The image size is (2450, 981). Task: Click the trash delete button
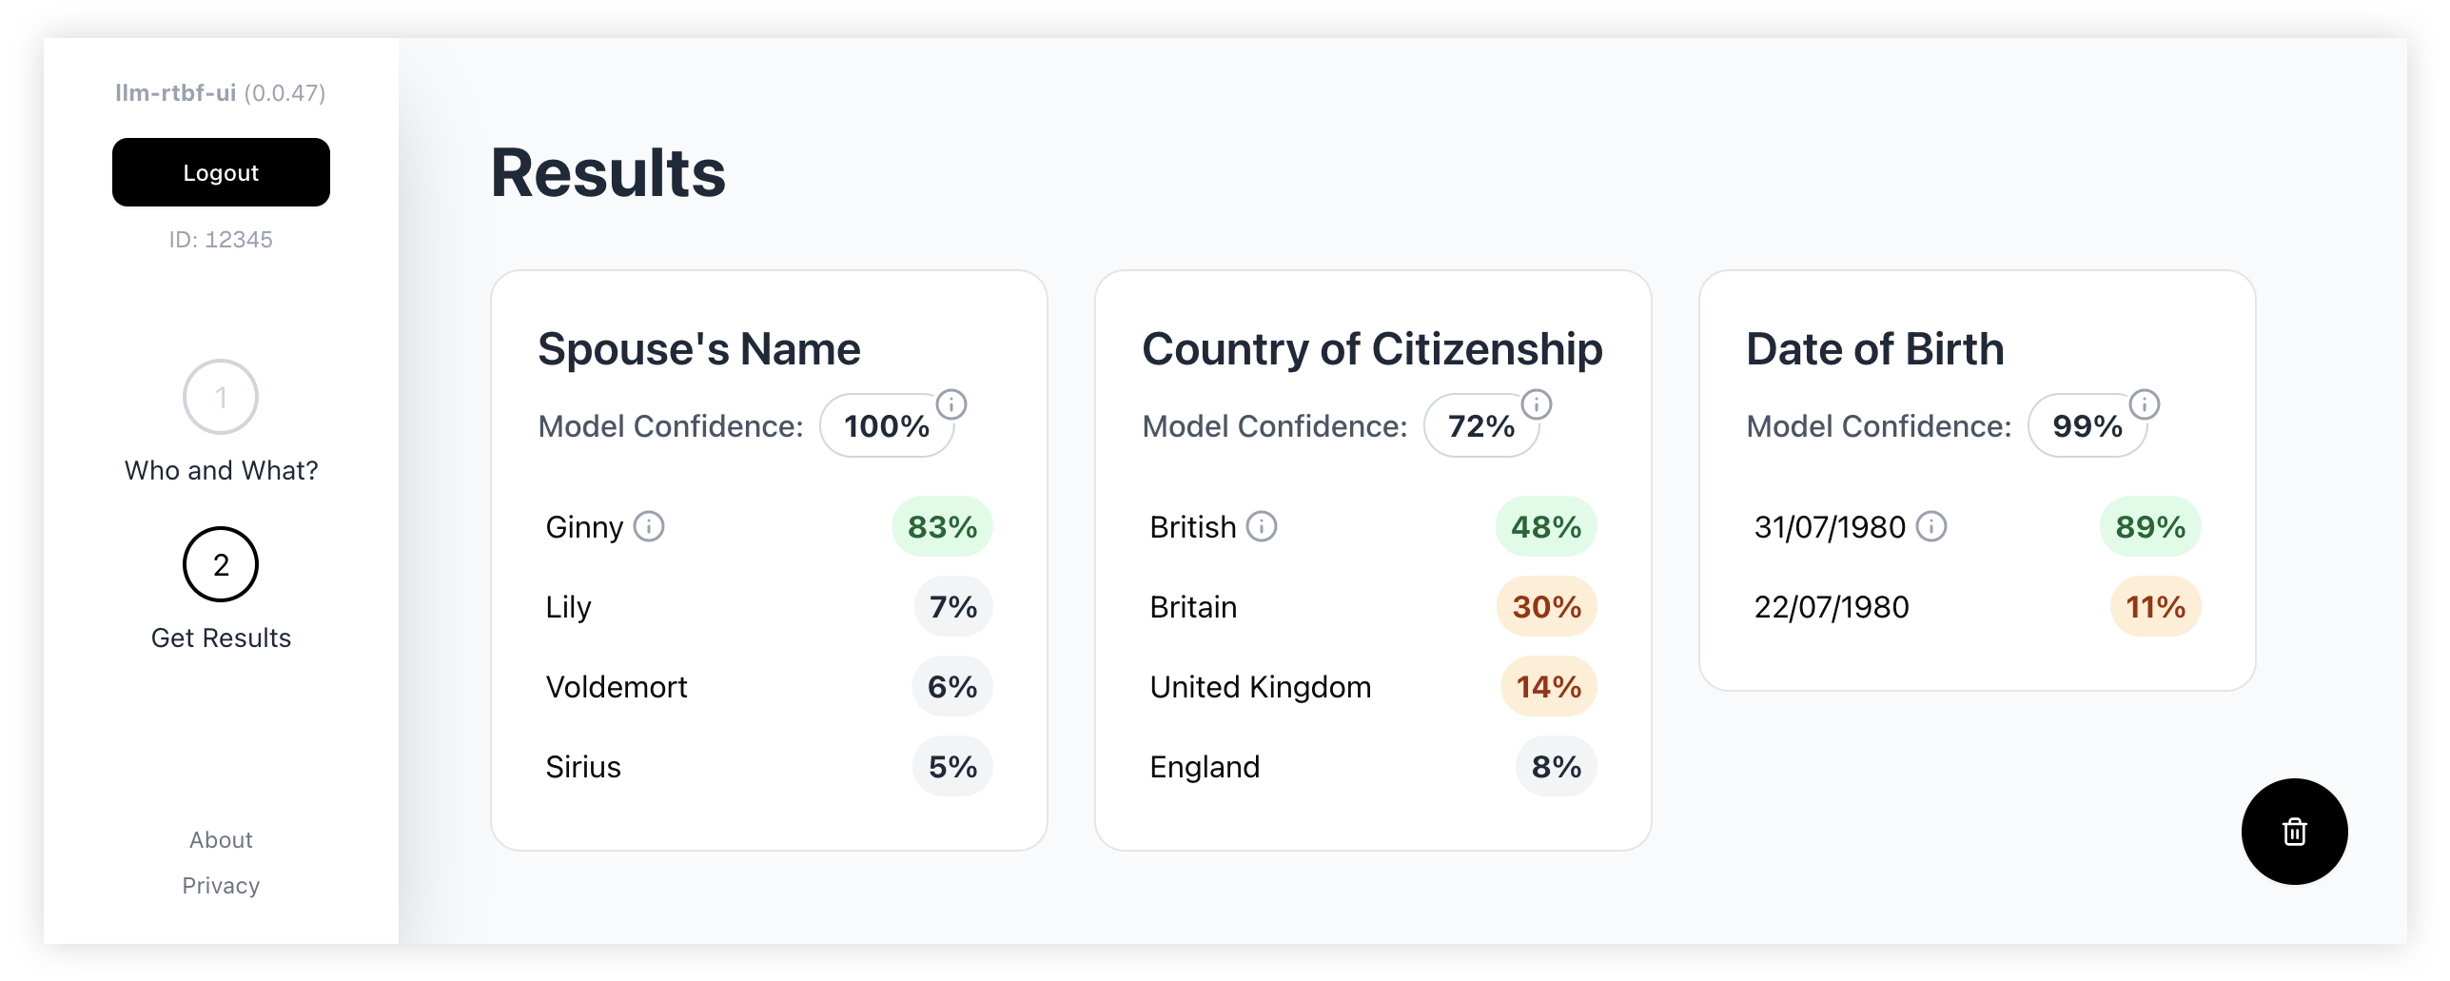click(x=2293, y=832)
